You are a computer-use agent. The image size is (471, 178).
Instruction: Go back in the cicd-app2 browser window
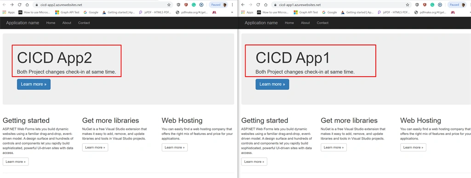(x=4, y=5)
